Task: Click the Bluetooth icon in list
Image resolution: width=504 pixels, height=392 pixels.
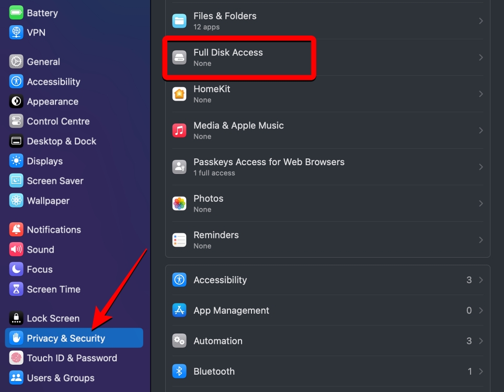Action: (x=179, y=371)
